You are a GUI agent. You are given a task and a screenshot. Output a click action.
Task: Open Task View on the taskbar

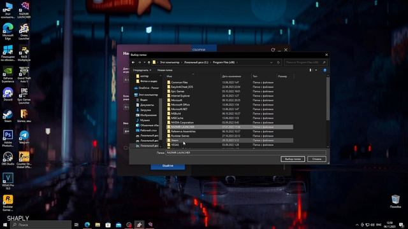[76, 225]
